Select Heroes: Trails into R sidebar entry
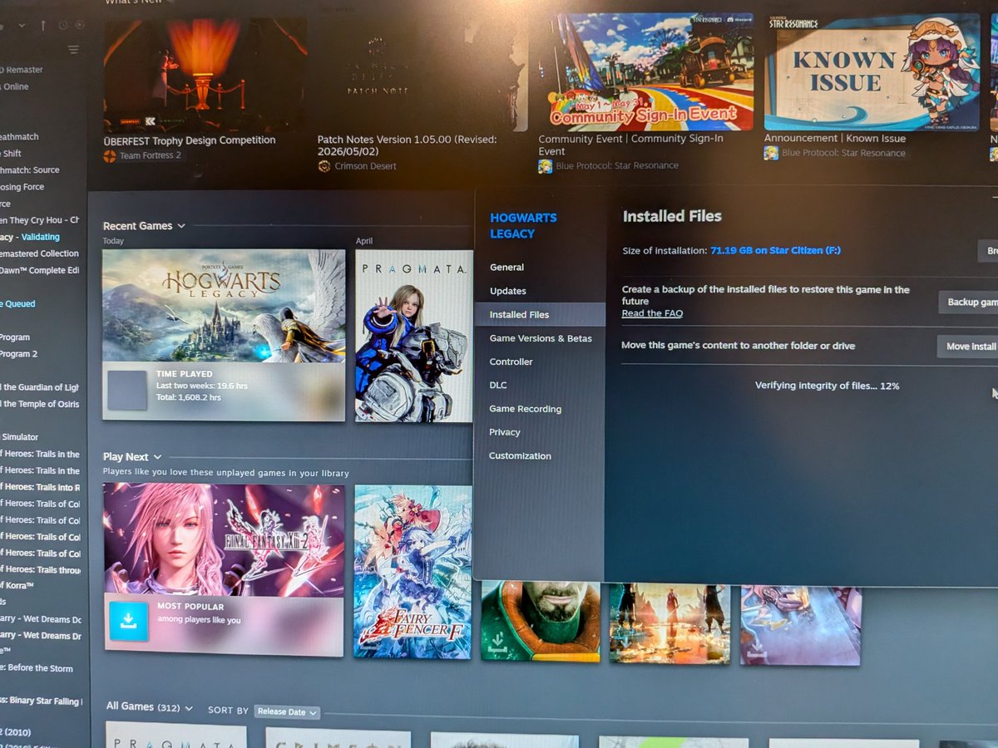The width and height of the screenshot is (998, 748). tap(40, 487)
